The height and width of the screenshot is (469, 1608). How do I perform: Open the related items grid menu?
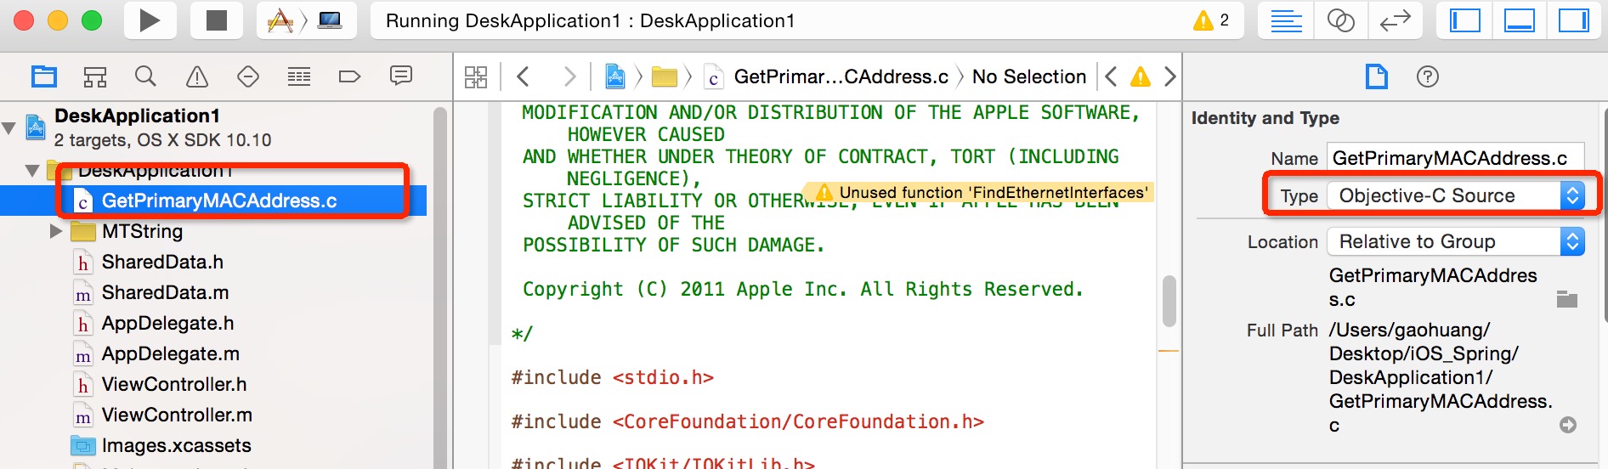coord(476,76)
